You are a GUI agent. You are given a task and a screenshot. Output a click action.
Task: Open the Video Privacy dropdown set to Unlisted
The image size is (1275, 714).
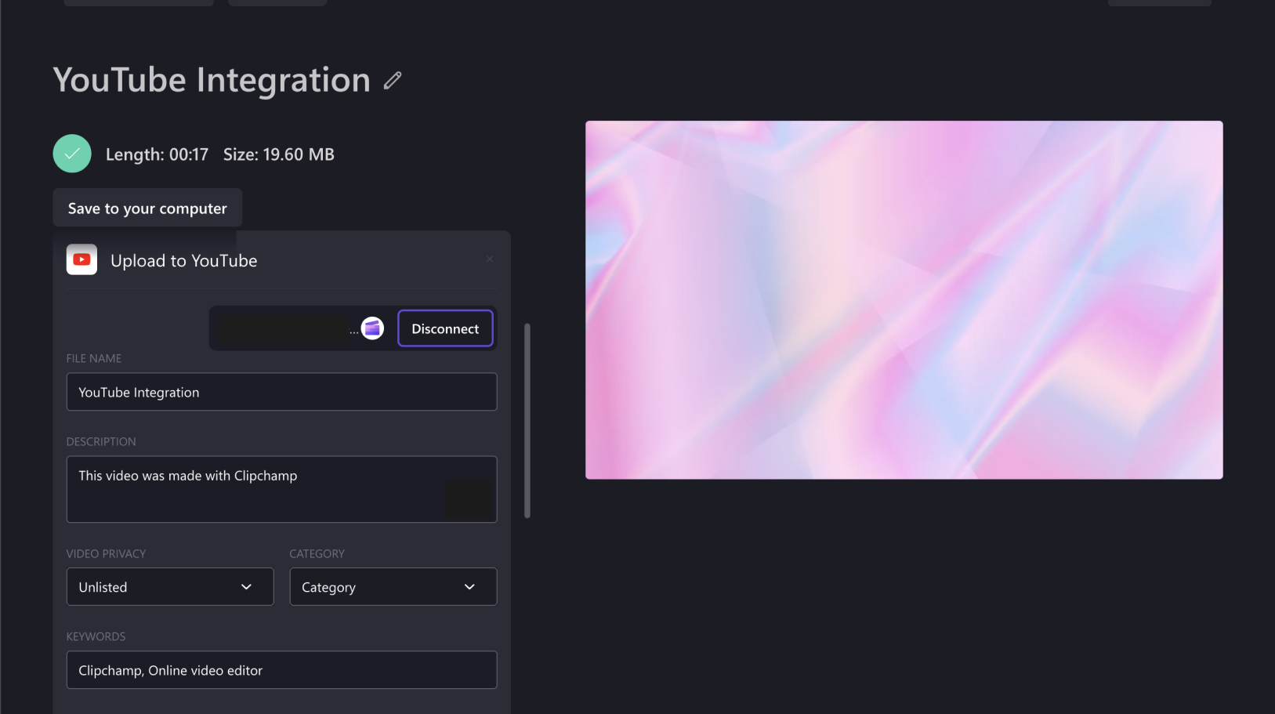(x=170, y=587)
